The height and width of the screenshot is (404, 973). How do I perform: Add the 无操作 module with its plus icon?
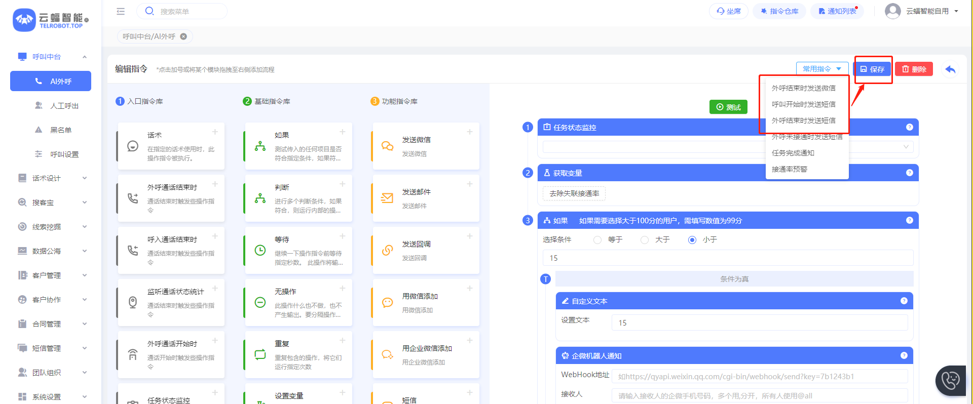point(343,288)
